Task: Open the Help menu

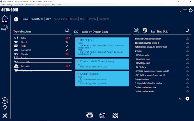Action: [59, 5]
